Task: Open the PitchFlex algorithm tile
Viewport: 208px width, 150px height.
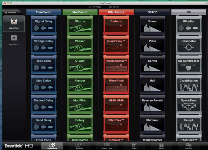Action: tap(116, 124)
